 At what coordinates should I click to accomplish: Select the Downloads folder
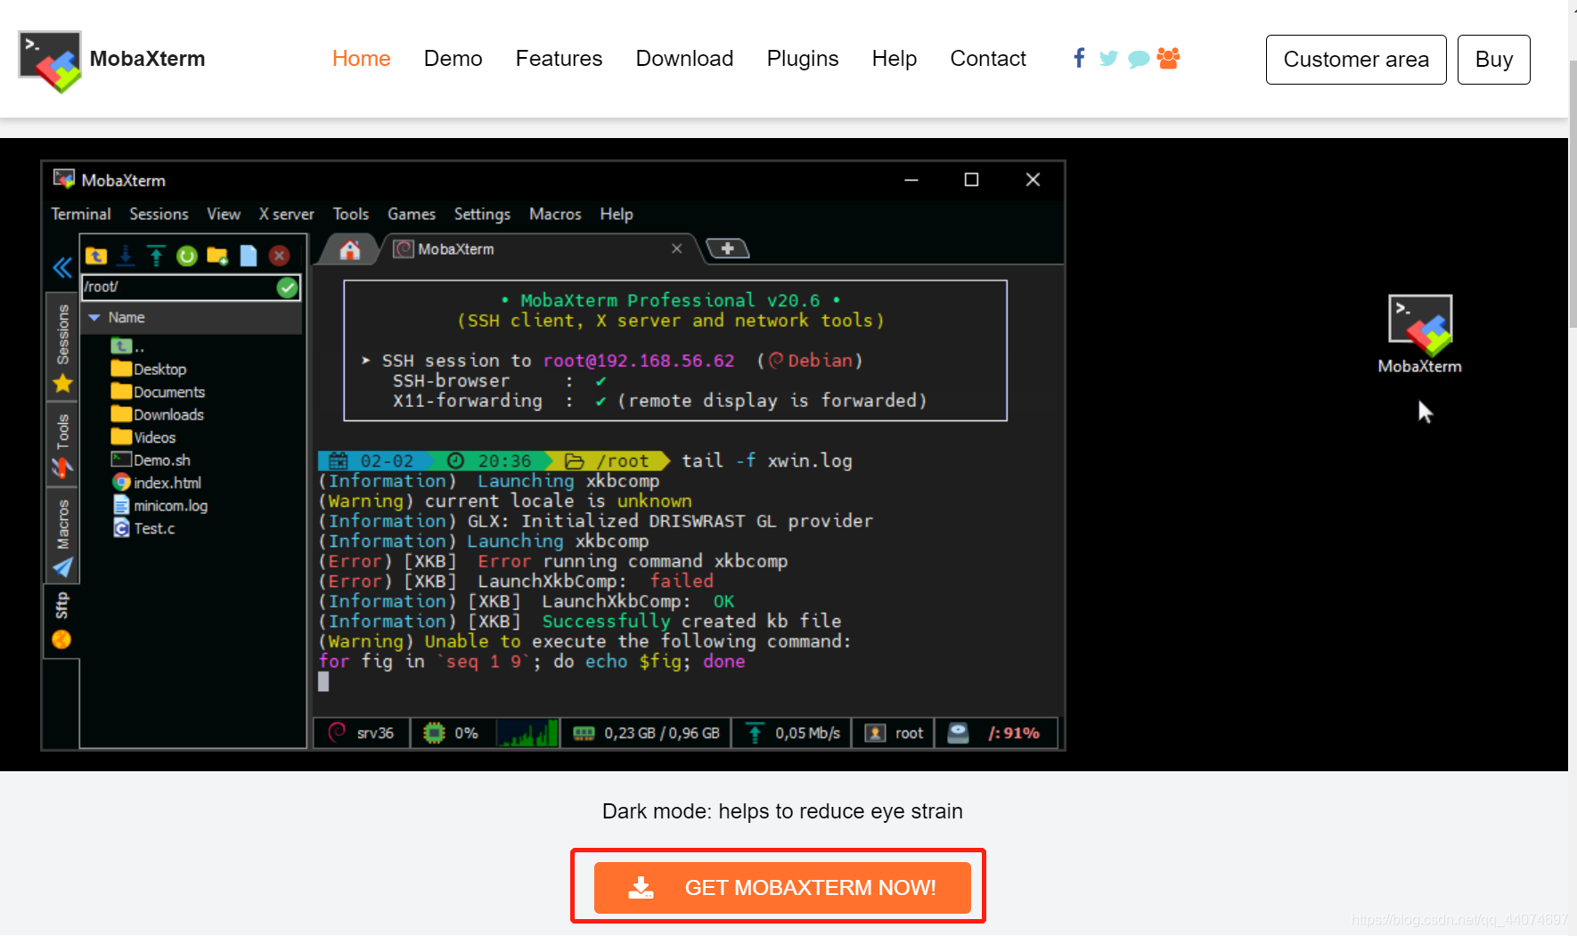[x=157, y=414]
